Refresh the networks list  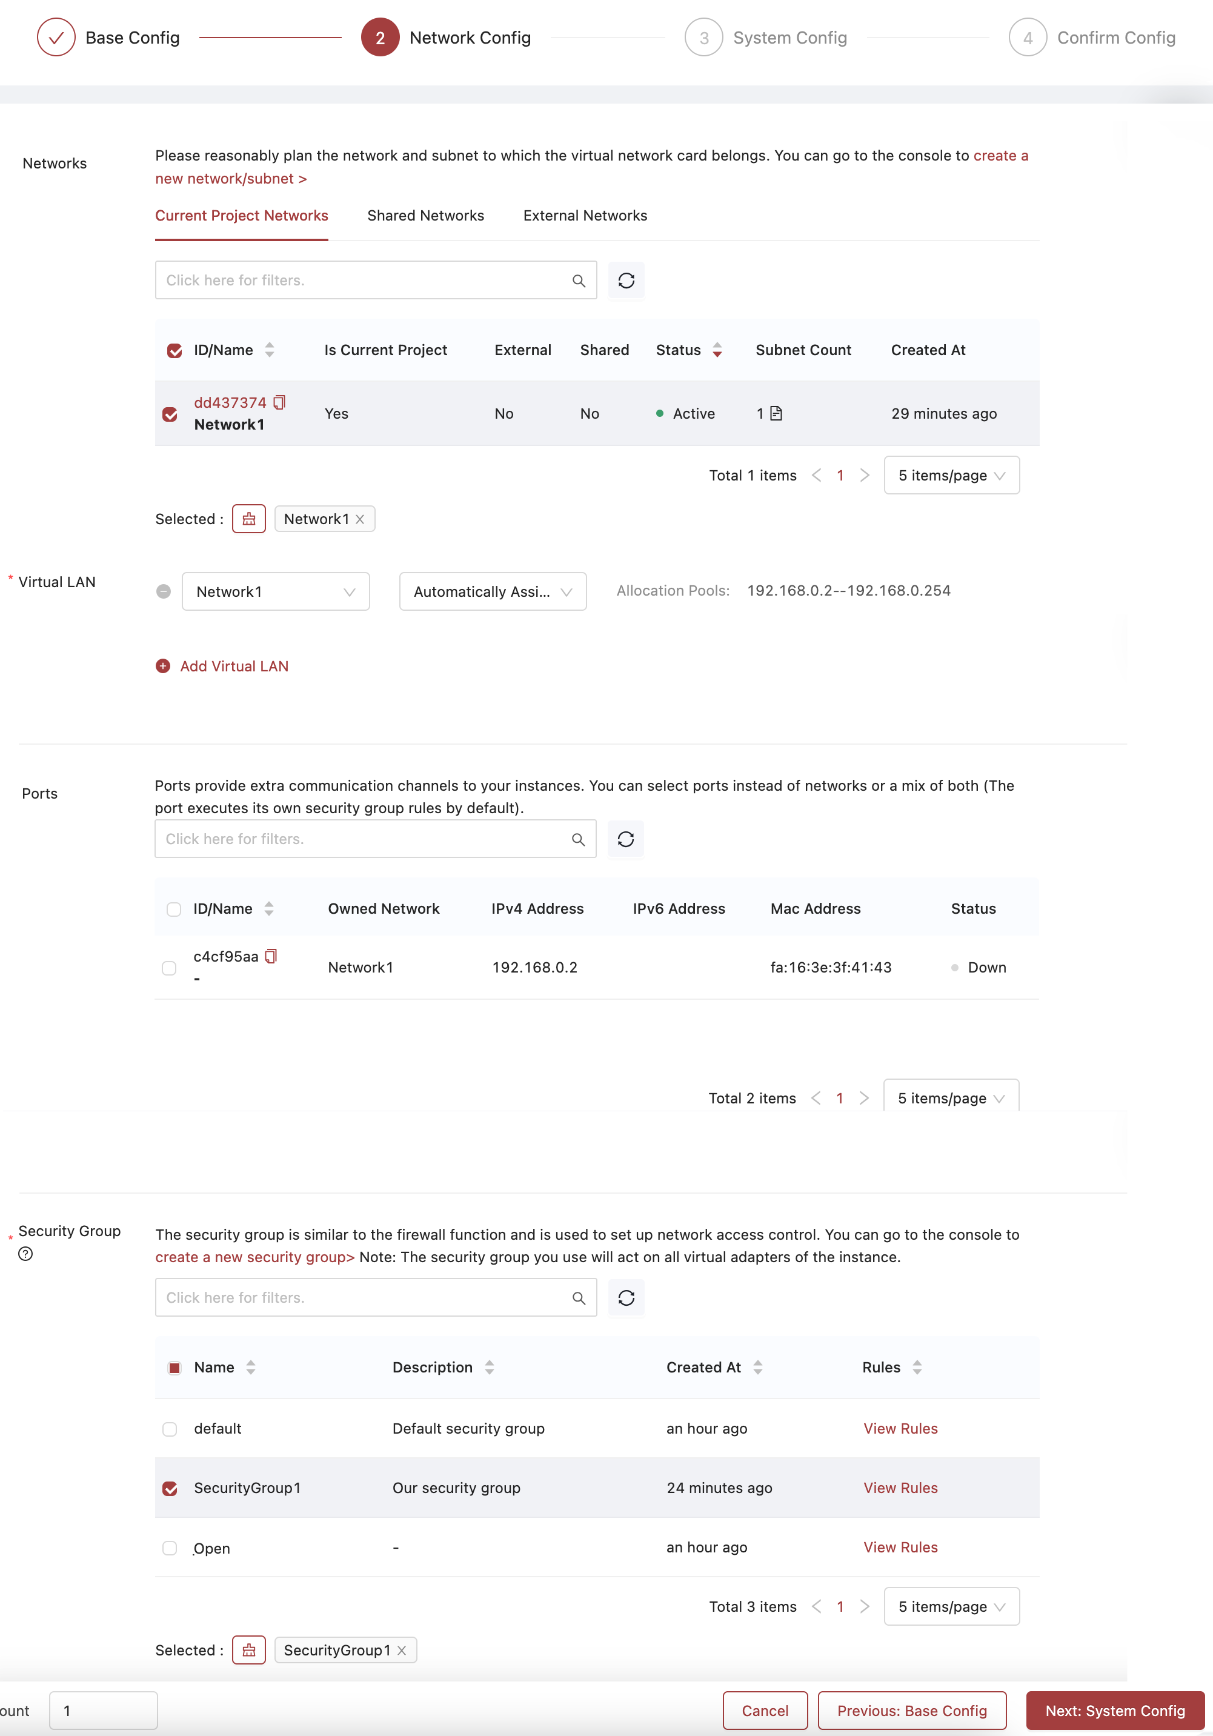(x=626, y=281)
